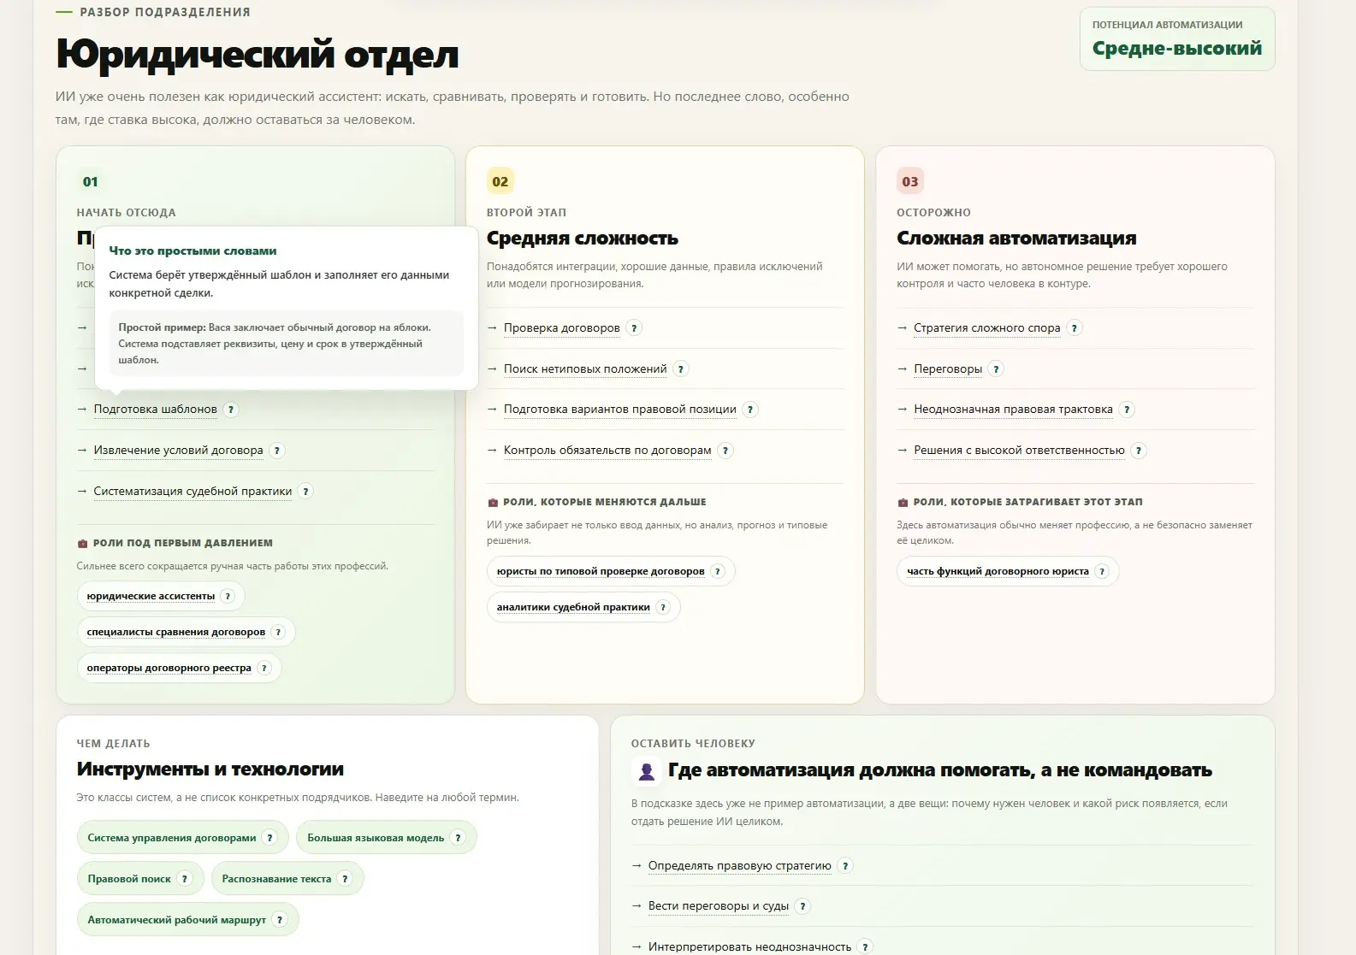
Task: Select Подготовка вариантов правовой позиции item
Action: tap(620, 410)
